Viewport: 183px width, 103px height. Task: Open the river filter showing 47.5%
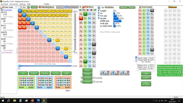[125, 73]
